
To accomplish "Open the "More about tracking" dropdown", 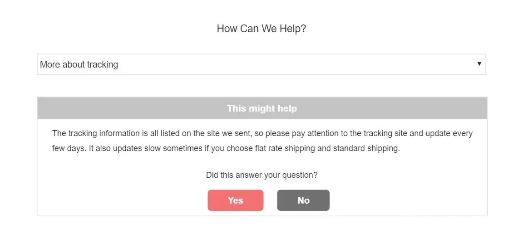I will (x=261, y=64).
